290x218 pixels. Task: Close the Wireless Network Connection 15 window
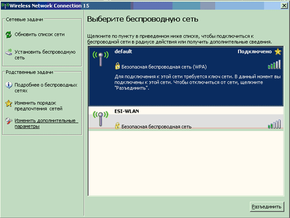pos(284,6)
